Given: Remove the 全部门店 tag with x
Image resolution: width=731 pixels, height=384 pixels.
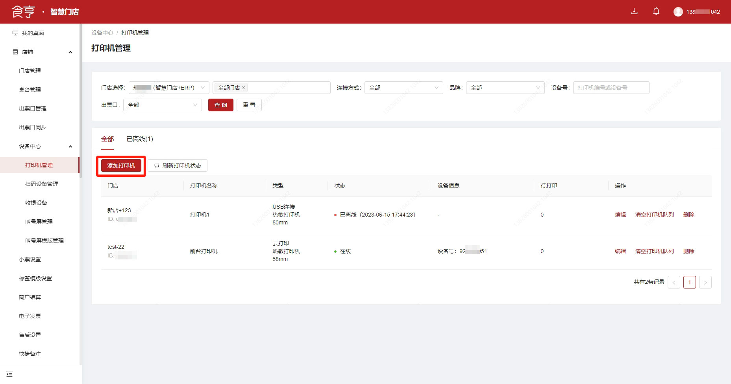Looking at the screenshot, I should click(244, 88).
